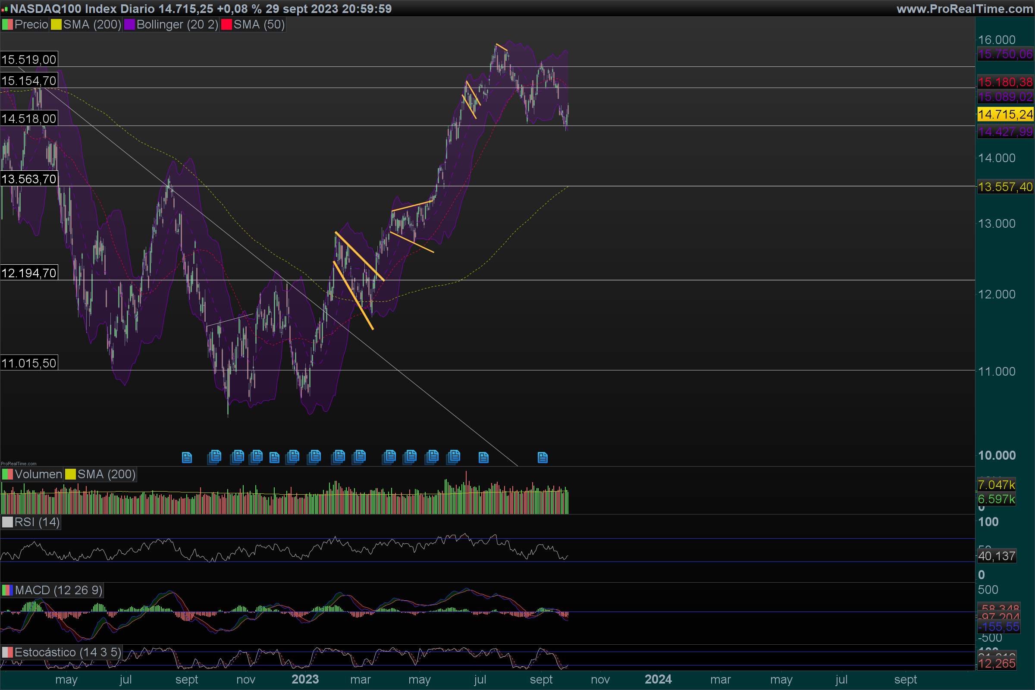Open MACD (12 26 9) indicator label

58,590
